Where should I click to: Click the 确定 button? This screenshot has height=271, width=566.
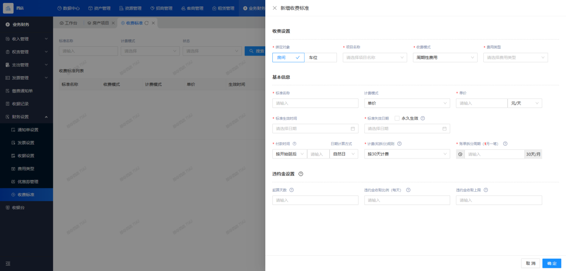tap(552, 263)
